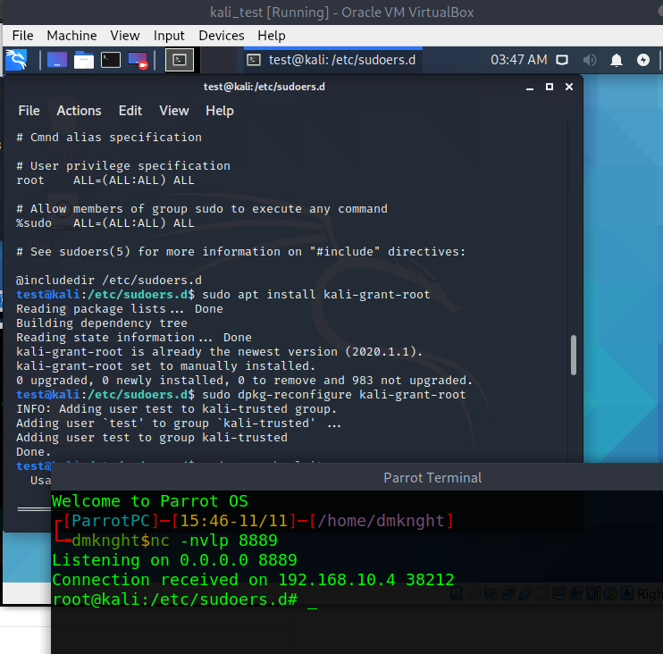Click the 'Done.' output line
Viewport: 663px width, 654px height.
pyautogui.click(x=33, y=452)
